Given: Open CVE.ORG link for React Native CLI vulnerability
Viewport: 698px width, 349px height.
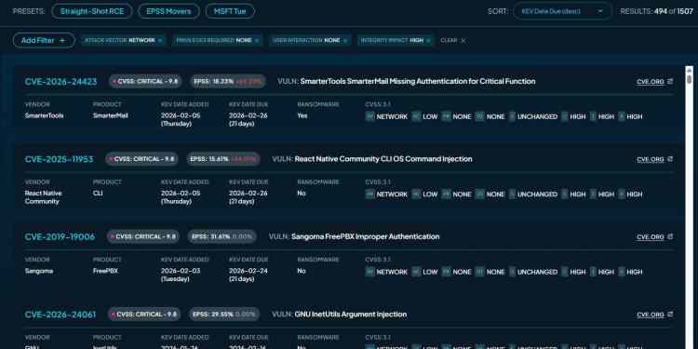Looking at the screenshot, I should 655,159.
